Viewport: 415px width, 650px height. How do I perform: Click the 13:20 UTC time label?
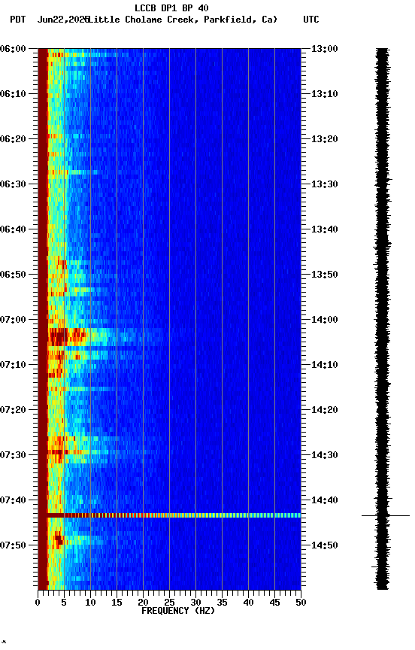pos(325,139)
